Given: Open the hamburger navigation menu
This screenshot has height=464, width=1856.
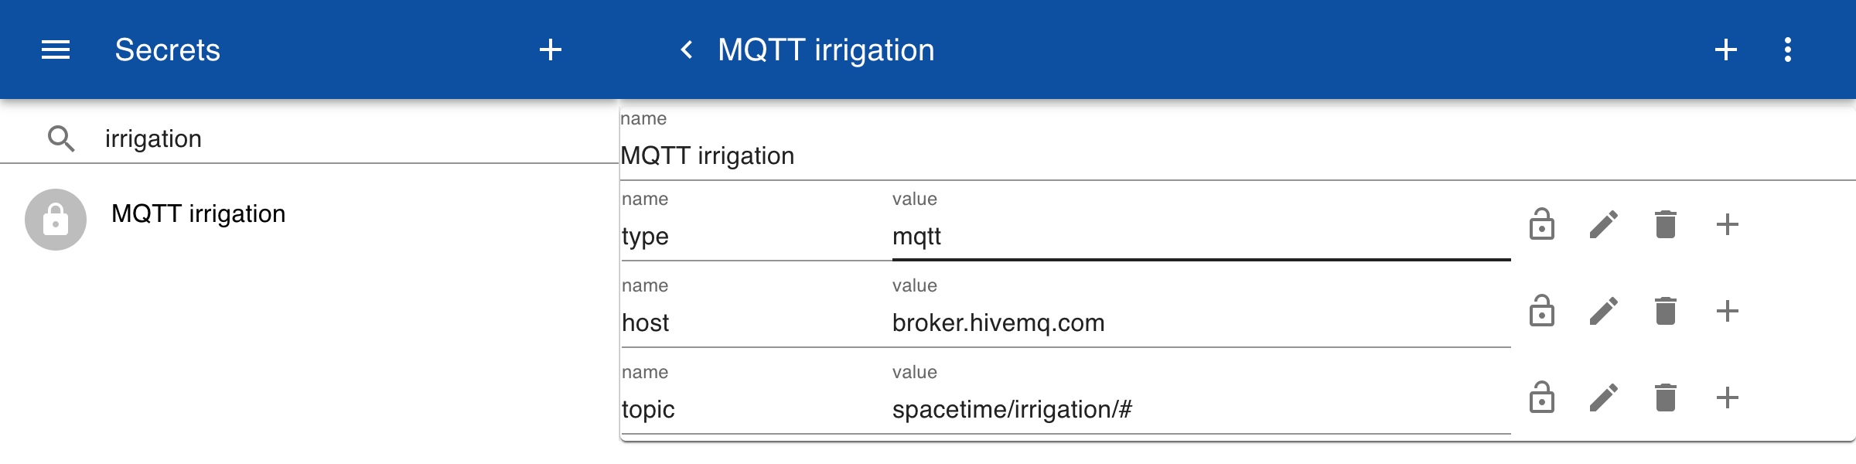Looking at the screenshot, I should (56, 50).
